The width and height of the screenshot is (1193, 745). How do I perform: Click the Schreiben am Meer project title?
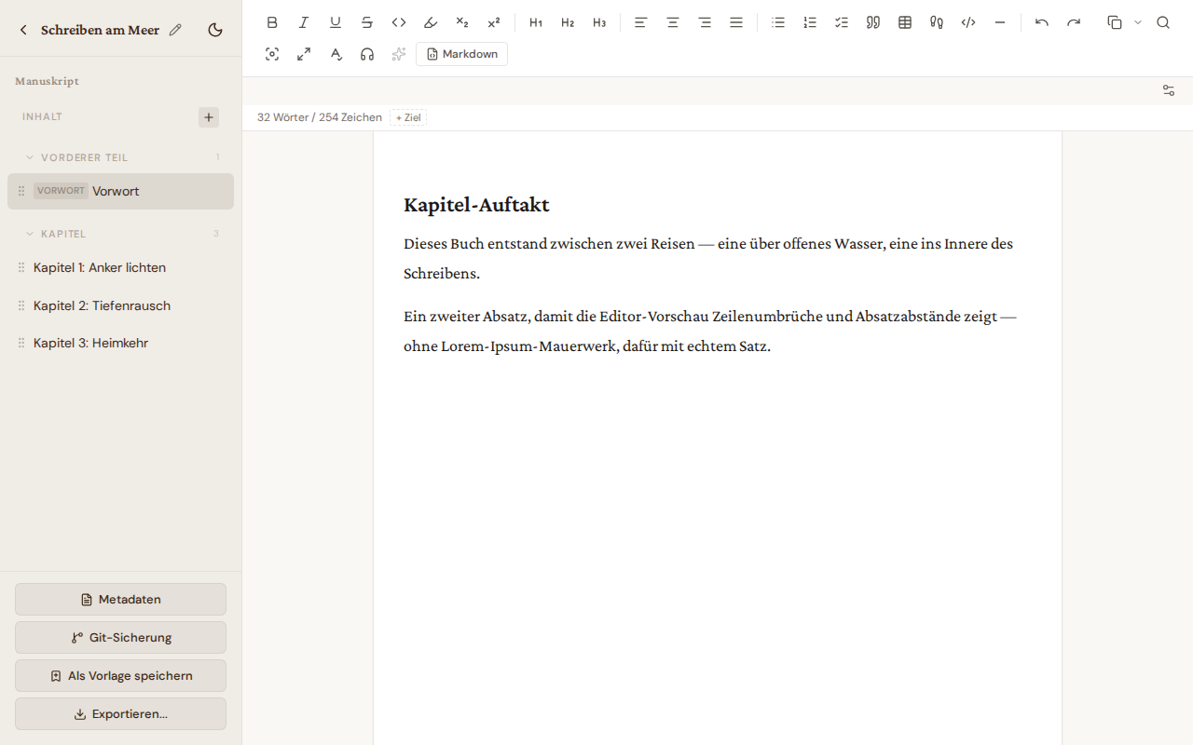tap(100, 30)
